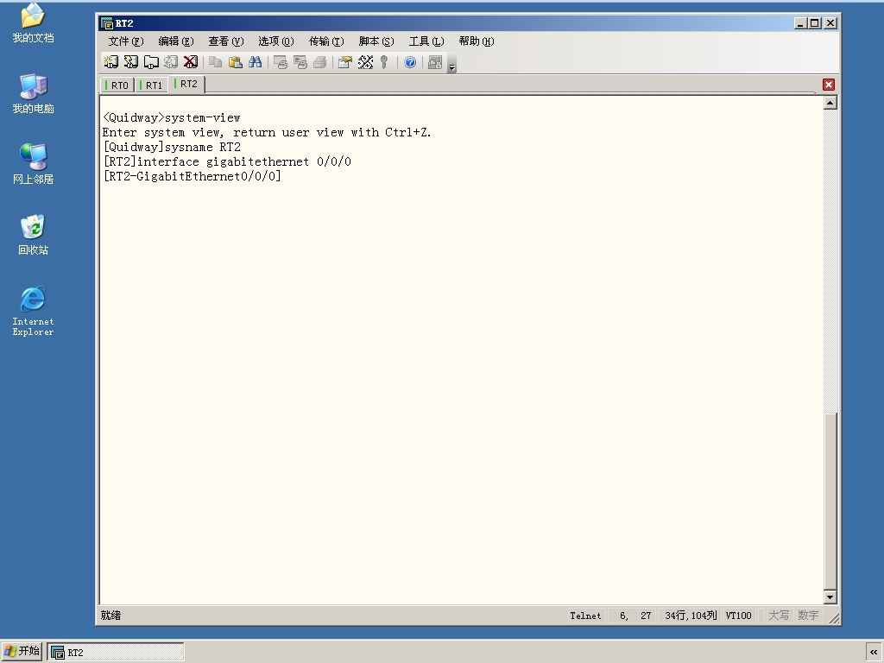
Task: Click the 'interface gigabitethernet 0/0/0' line
Action: tap(227, 161)
